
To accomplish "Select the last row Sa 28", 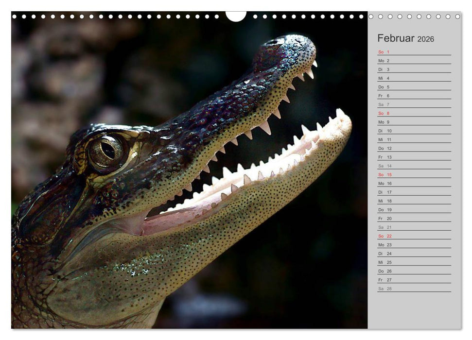I will click(414, 289).
